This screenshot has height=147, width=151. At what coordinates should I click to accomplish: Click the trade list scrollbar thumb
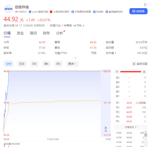point(146,135)
